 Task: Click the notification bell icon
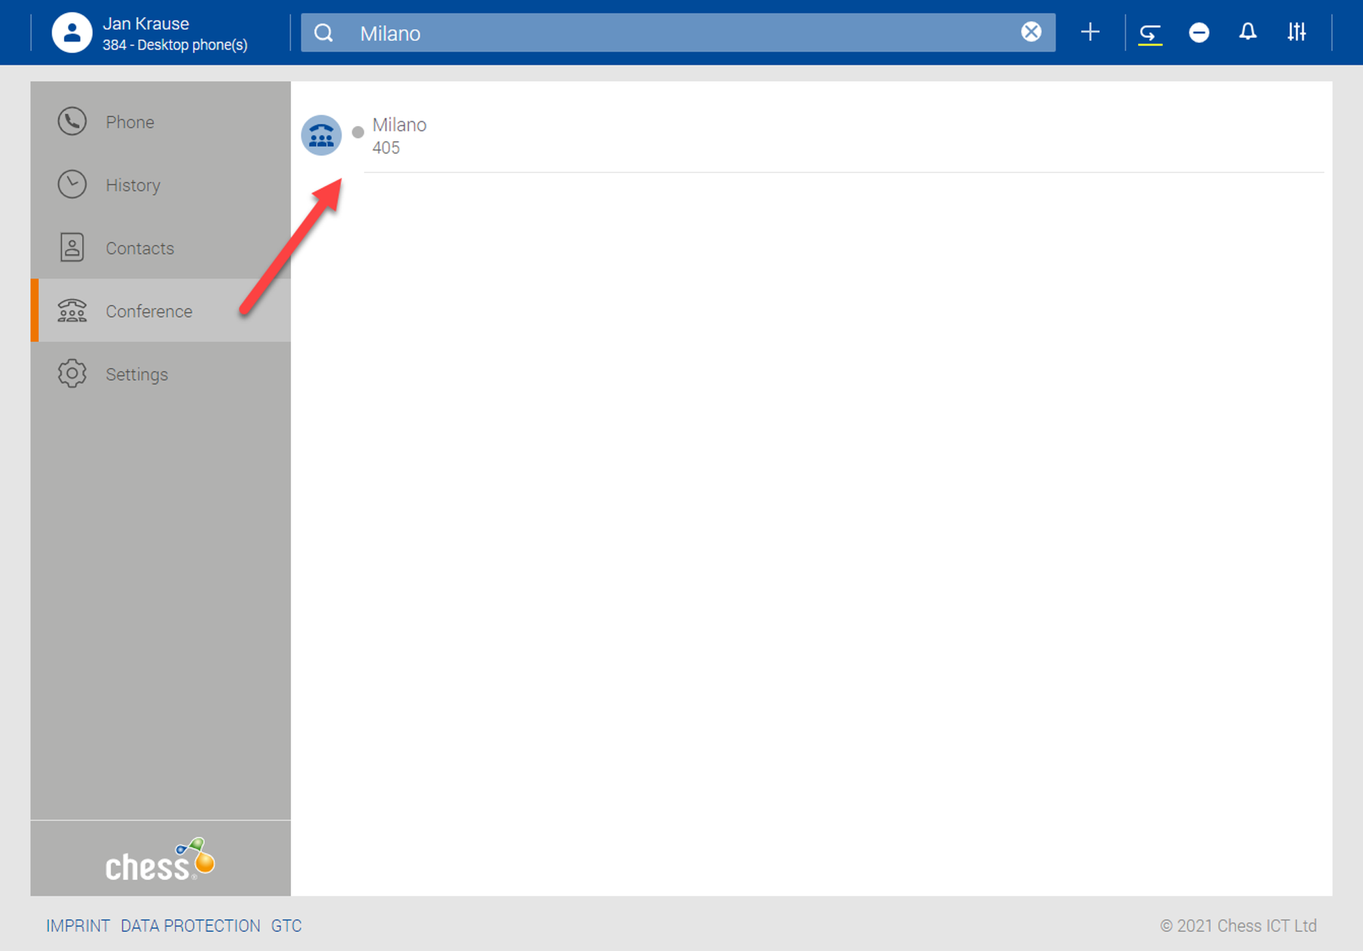pyautogui.click(x=1248, y=32)
